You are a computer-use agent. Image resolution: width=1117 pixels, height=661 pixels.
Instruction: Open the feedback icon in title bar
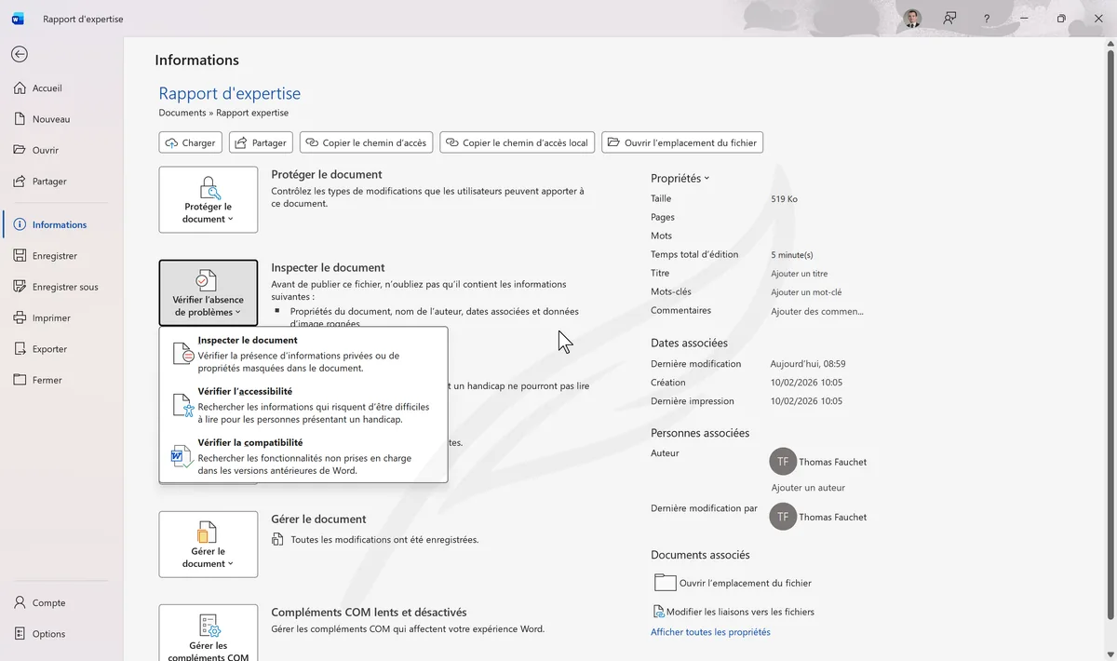tap(949, 19)
